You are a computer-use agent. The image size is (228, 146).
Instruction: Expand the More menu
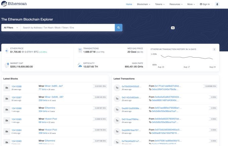(191, 4)
